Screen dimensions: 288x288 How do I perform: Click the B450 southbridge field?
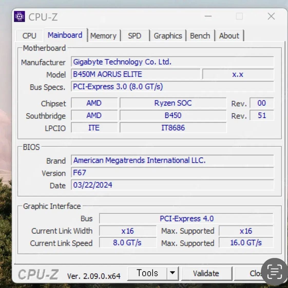pos(173,115)
